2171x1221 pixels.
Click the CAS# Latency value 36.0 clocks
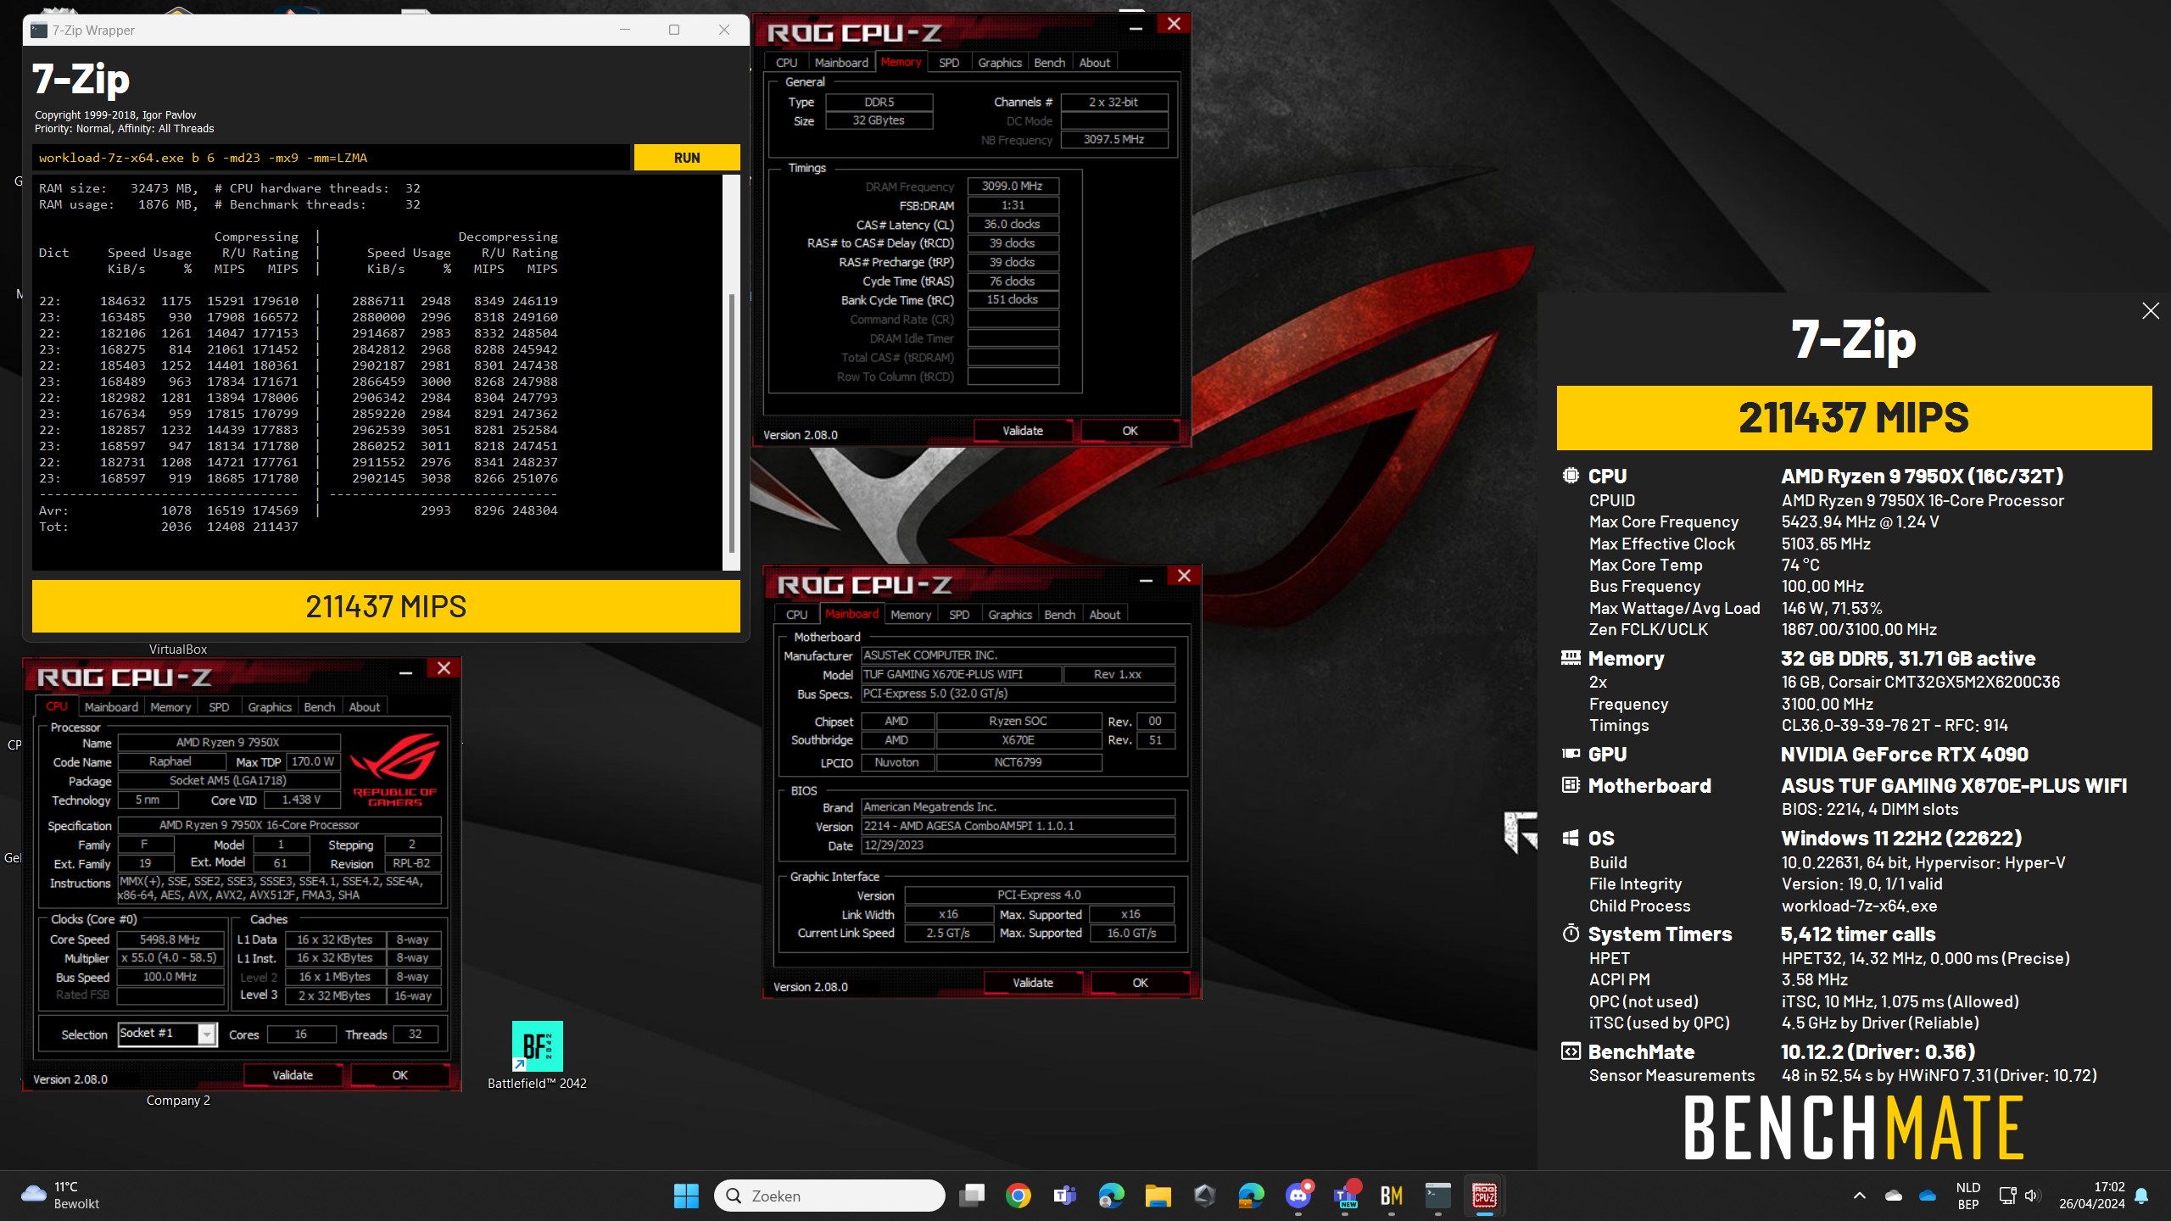click(1013, 224)
